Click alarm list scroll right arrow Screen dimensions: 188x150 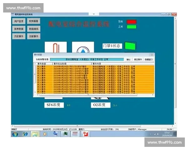(x=153, y=95)
